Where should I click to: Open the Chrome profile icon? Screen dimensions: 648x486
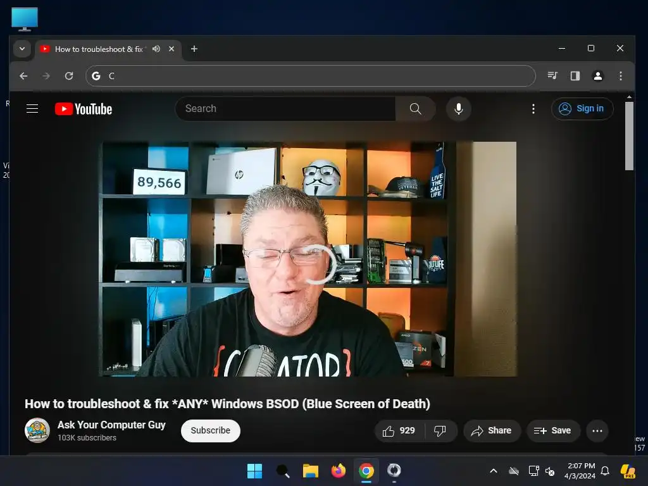point(597,76)
